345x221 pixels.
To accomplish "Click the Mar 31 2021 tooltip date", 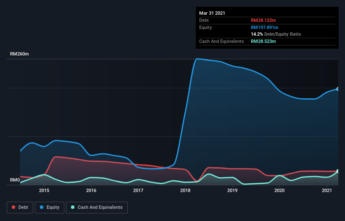I will point(212,13).
